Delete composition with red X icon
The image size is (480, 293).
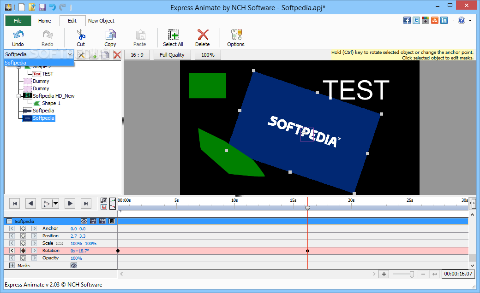pyautogui.click(x=117, y=55)
